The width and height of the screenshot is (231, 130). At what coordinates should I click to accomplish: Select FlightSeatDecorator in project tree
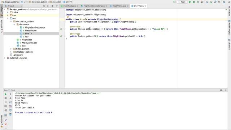[35, 27]
